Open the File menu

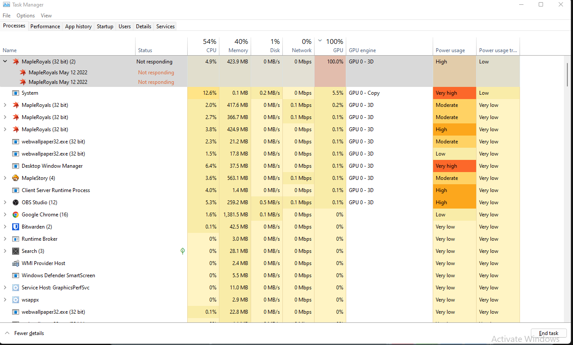click(x=7, y=16)
